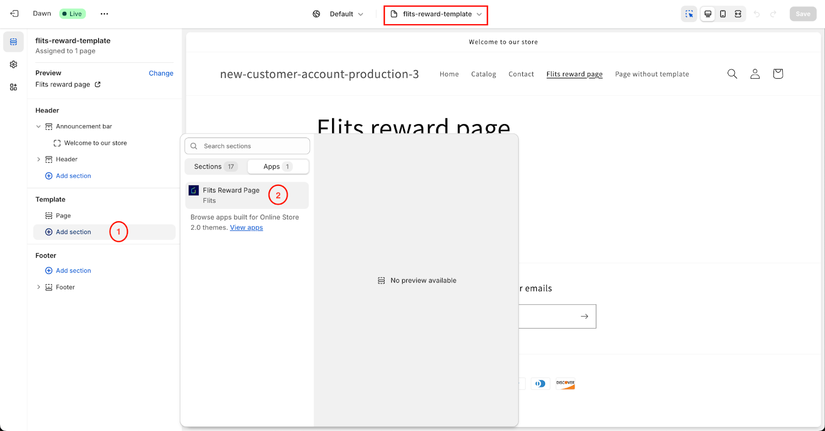Image resolution: width=825 pixels, height=431 pixels.
Task: Open the three-dot more actions menu
Action: click(105, 14)
